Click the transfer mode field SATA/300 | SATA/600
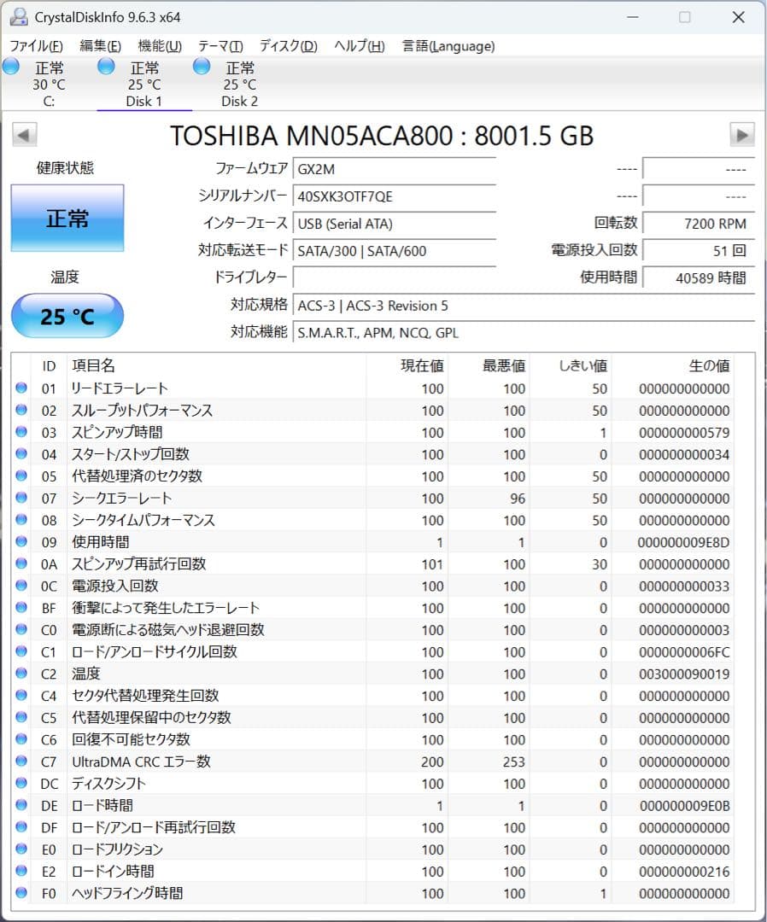This screenshot has width=767, height=922. pyautogui.click(x=394, y=250)
